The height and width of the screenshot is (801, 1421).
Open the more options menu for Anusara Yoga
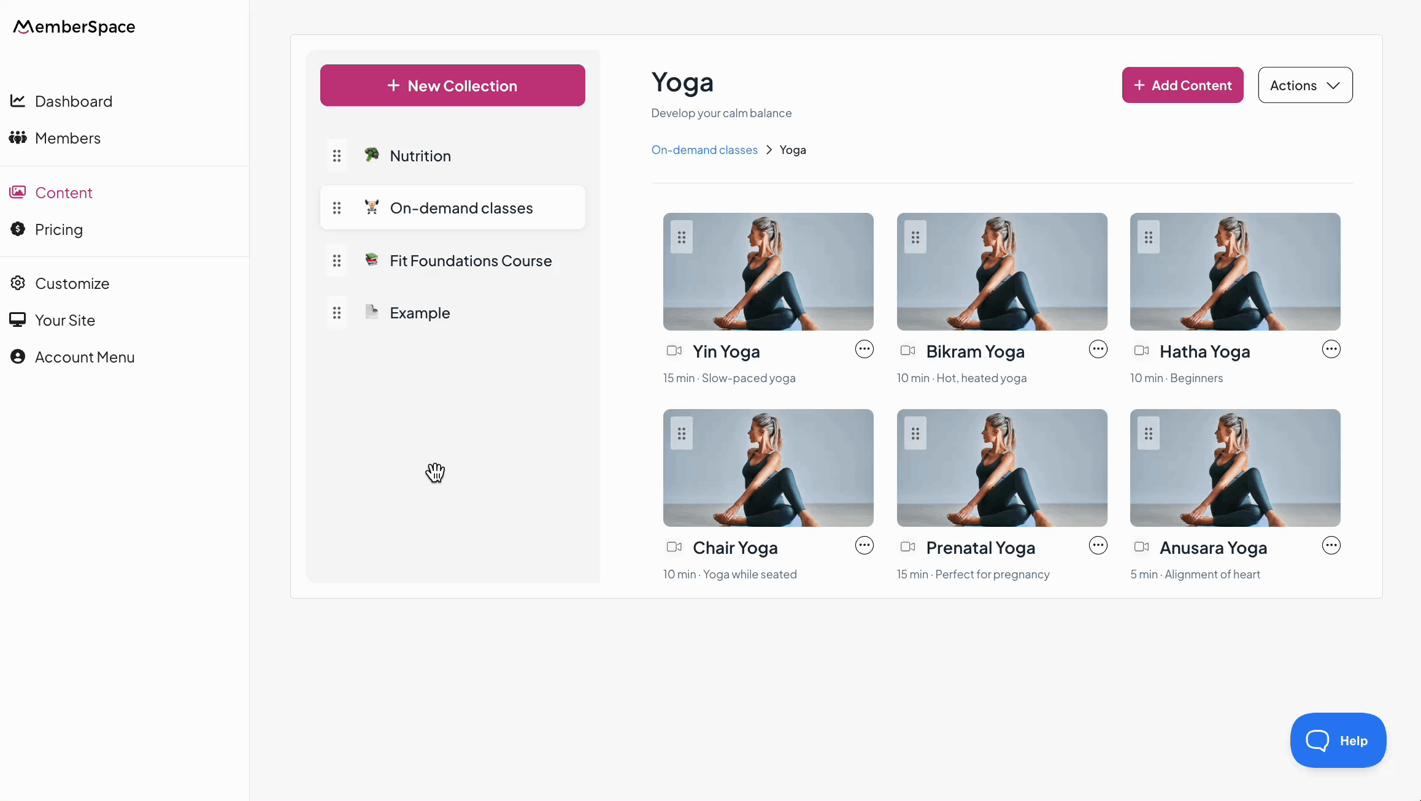(1331, 546)
